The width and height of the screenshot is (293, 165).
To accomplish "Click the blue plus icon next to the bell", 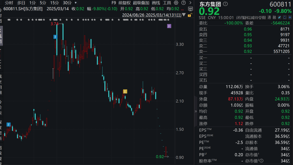I will coord(290,17).
